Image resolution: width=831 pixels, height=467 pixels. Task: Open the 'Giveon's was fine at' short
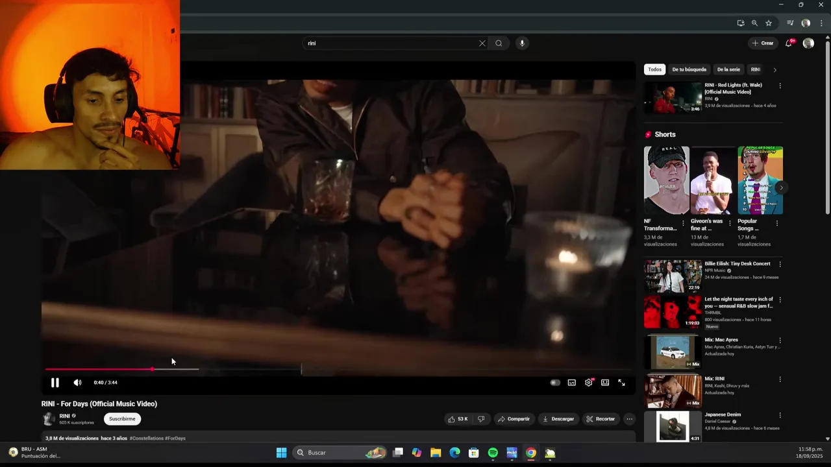[x=712, y=180]
